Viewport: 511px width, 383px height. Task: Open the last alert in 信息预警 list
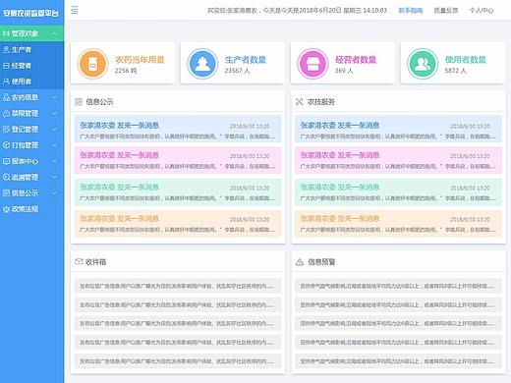pyautogui.click(x=398, y=361)
